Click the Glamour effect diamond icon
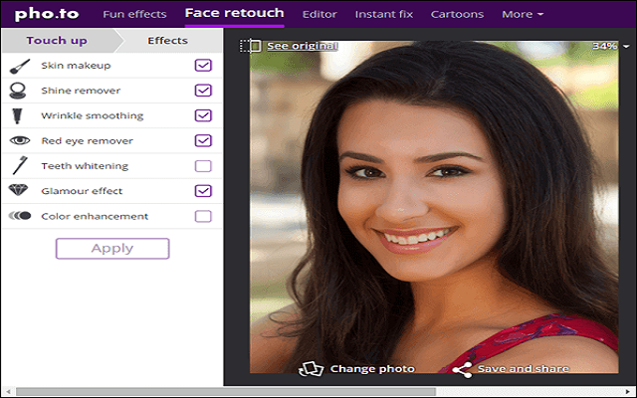This screenshot has width=637, height=398. [x=19, y=191]
